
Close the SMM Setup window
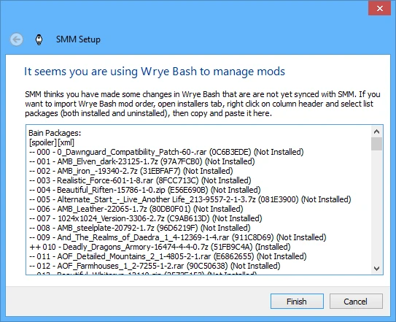379,8
